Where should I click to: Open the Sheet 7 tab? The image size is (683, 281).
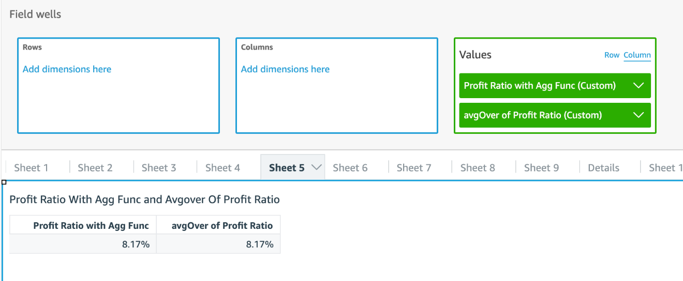click(x=414, y=167)
